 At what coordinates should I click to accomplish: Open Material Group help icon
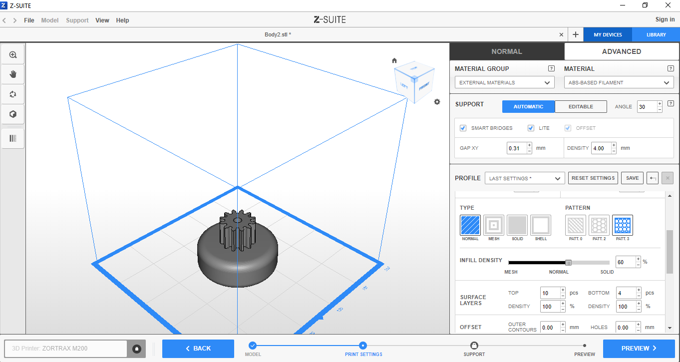[551, 68]
